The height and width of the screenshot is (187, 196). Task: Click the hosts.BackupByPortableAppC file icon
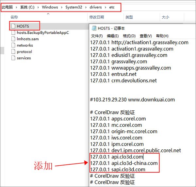(13, 33)
